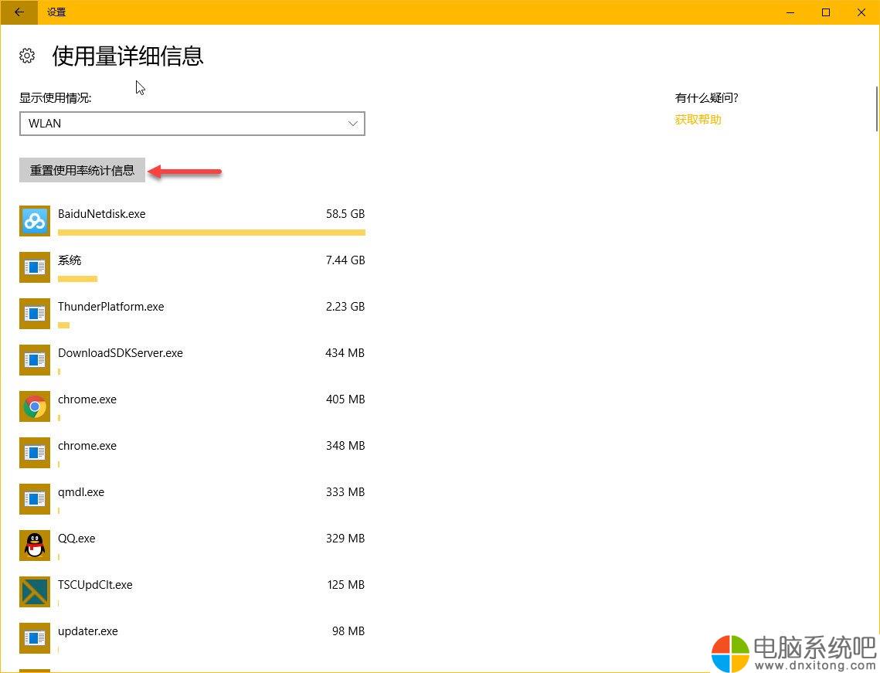Click the TSCUpdClt.exe app icon
This screenshot has height=673, width=880.
pyautogui.click(x=35, y=592)
